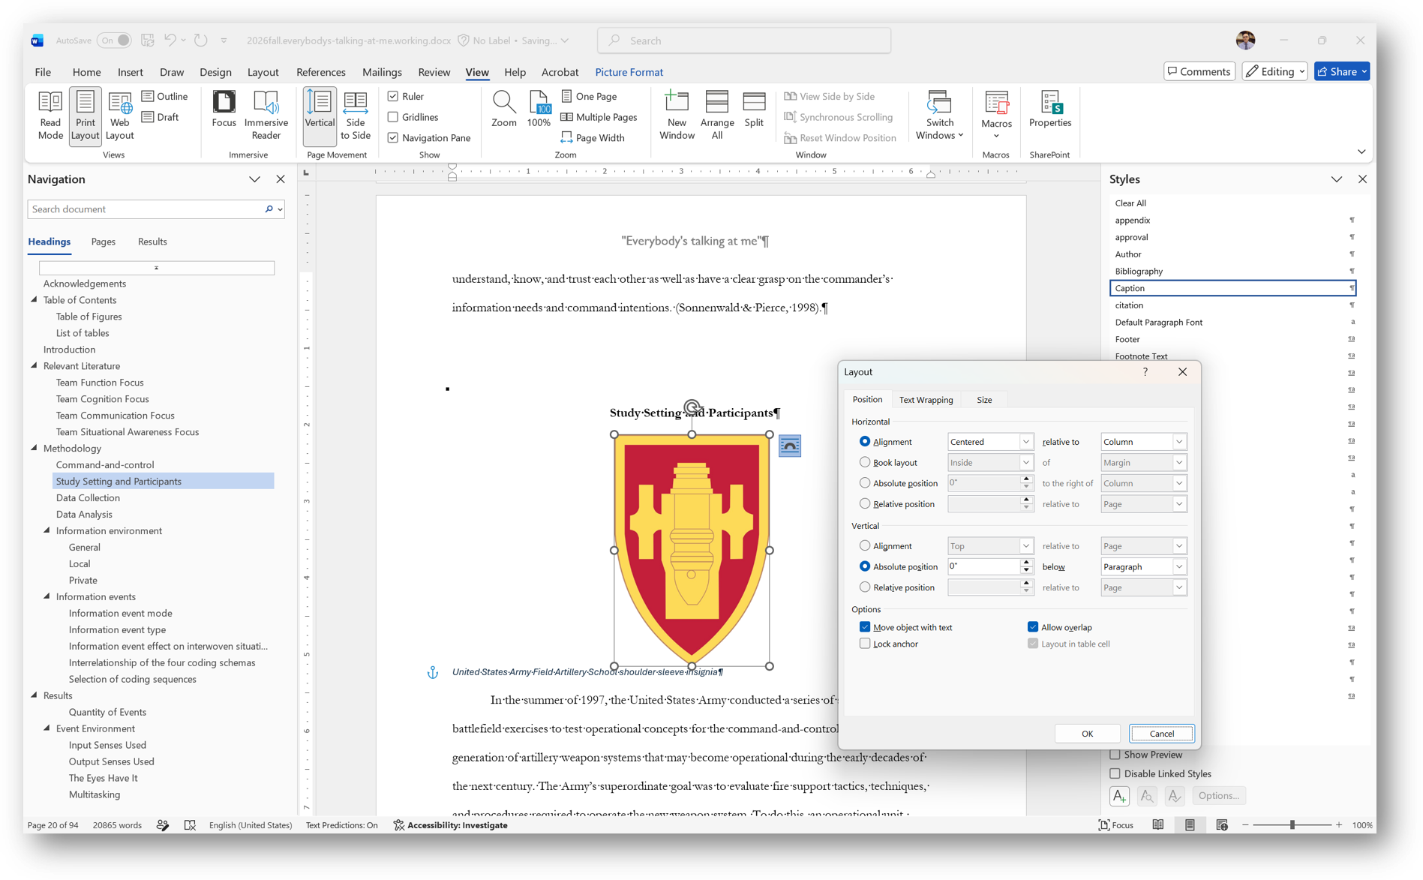The image size is (1423, 880).
Task: Uncheck Move object with text
Action: tap(865, 627)
